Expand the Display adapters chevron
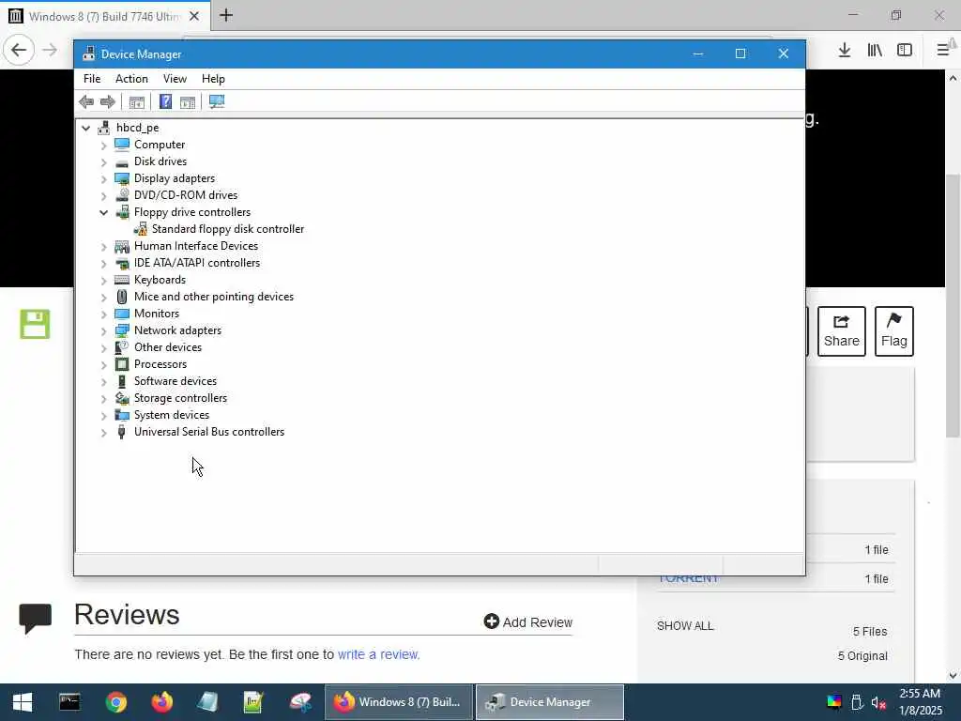 pos(103,179)
